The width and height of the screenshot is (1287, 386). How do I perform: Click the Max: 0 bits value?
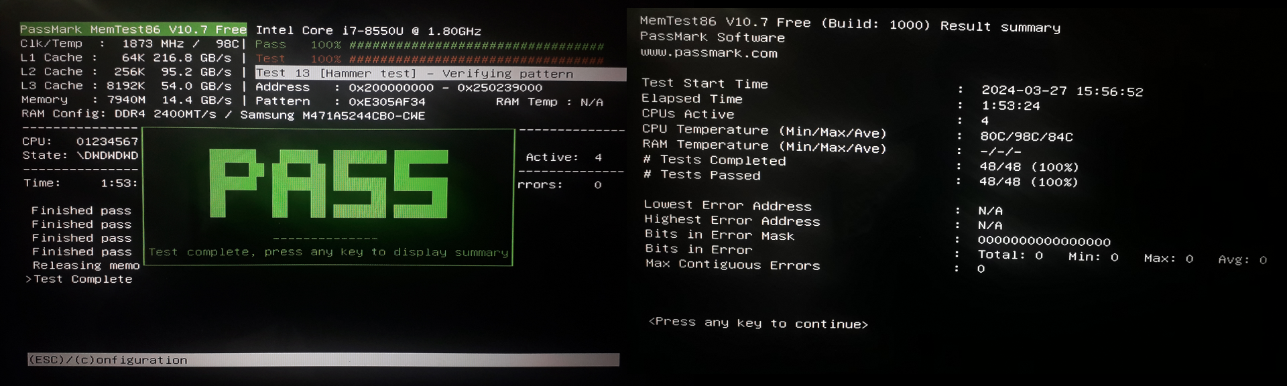(x=1168, y=258)
